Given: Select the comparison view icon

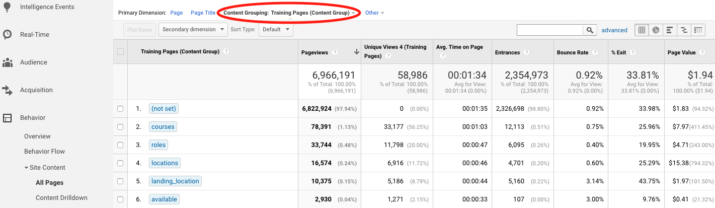Looking at the screenshot, I should 684,30.
